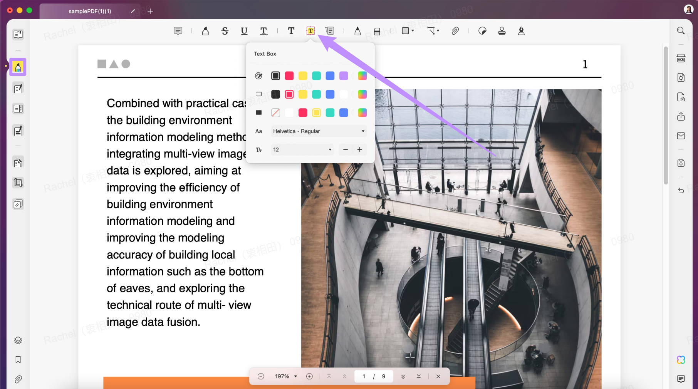
Task: Rename the tab with pencil icon
Action: click(x=133, y=11)
